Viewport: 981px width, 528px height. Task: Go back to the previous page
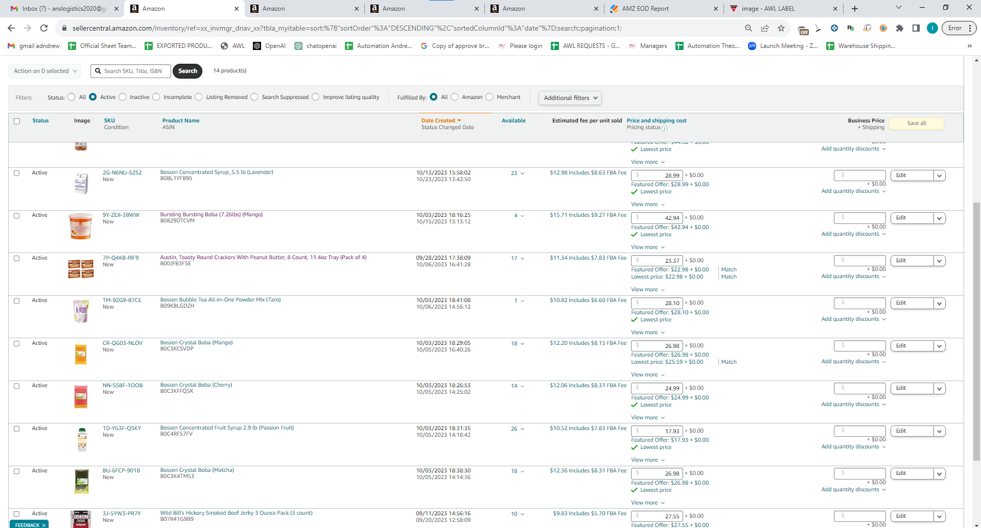(11, 28)
